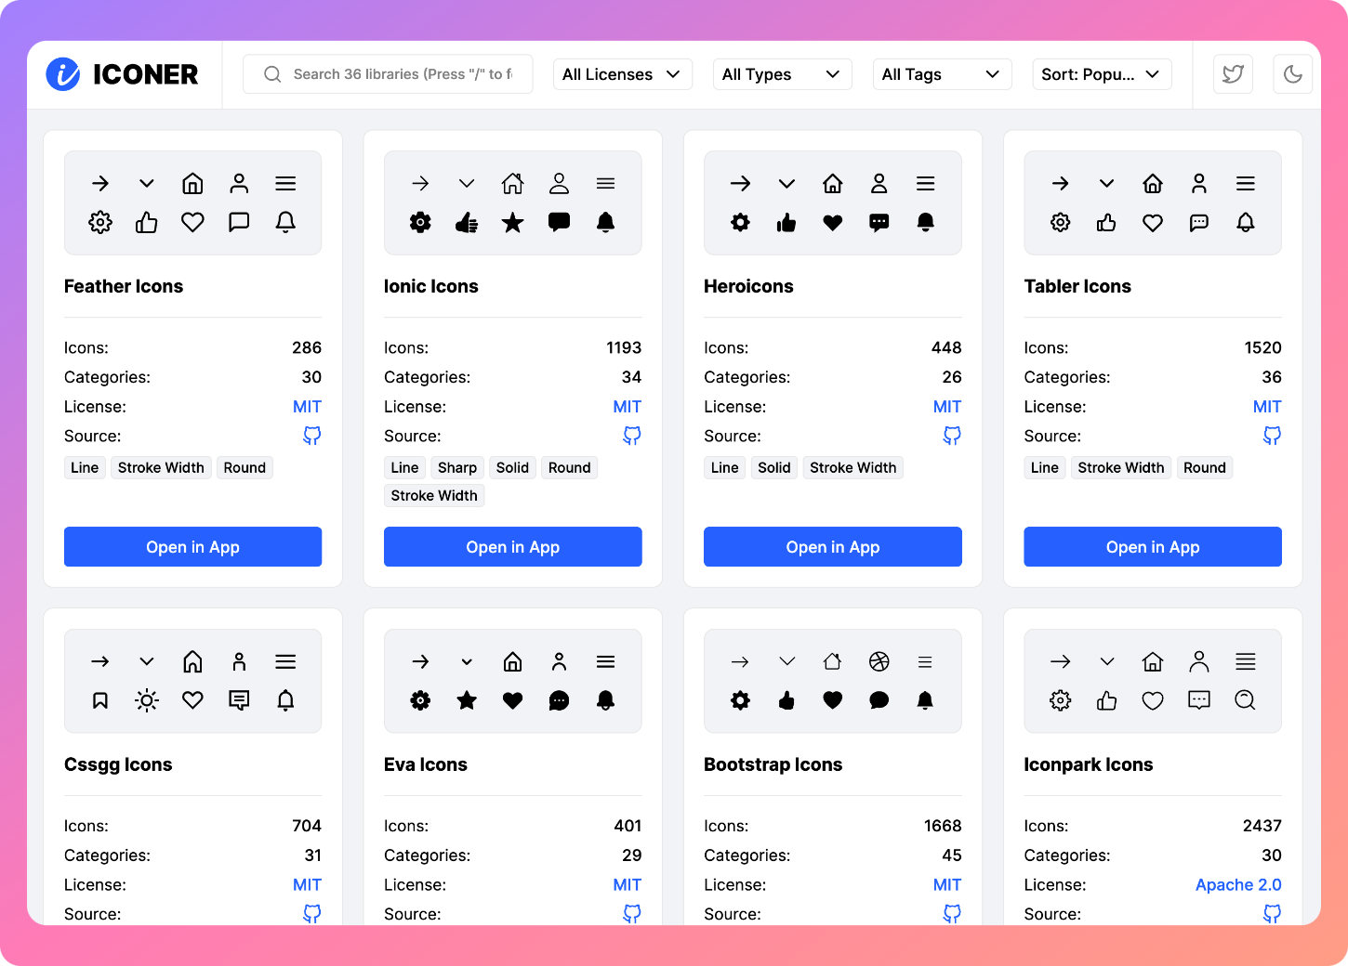
Task: Click Open in App for Feather Icons
Action: pos(192,547)
